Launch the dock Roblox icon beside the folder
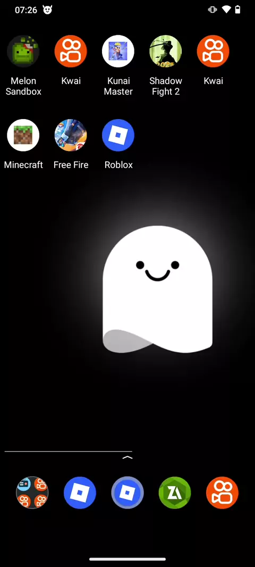 80,493
